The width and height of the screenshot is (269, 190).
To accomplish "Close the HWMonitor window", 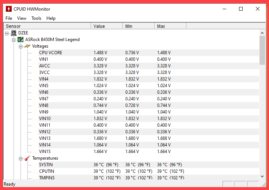I will pos(258,9).
